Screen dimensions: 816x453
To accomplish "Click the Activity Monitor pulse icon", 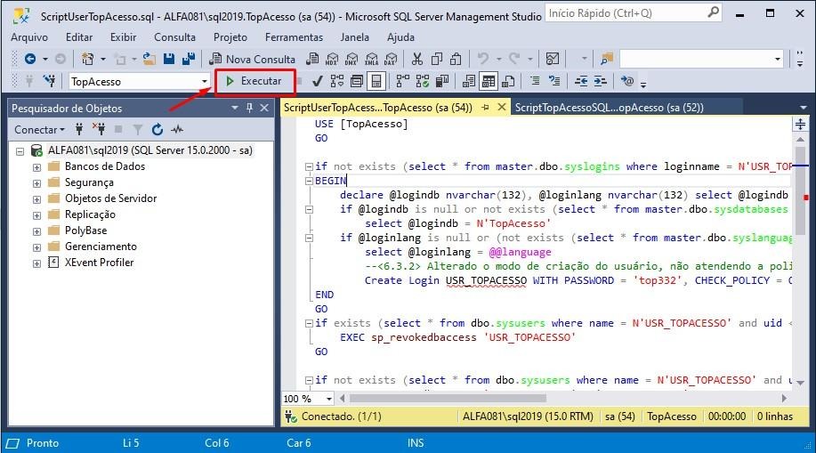I will pos(177,129).
